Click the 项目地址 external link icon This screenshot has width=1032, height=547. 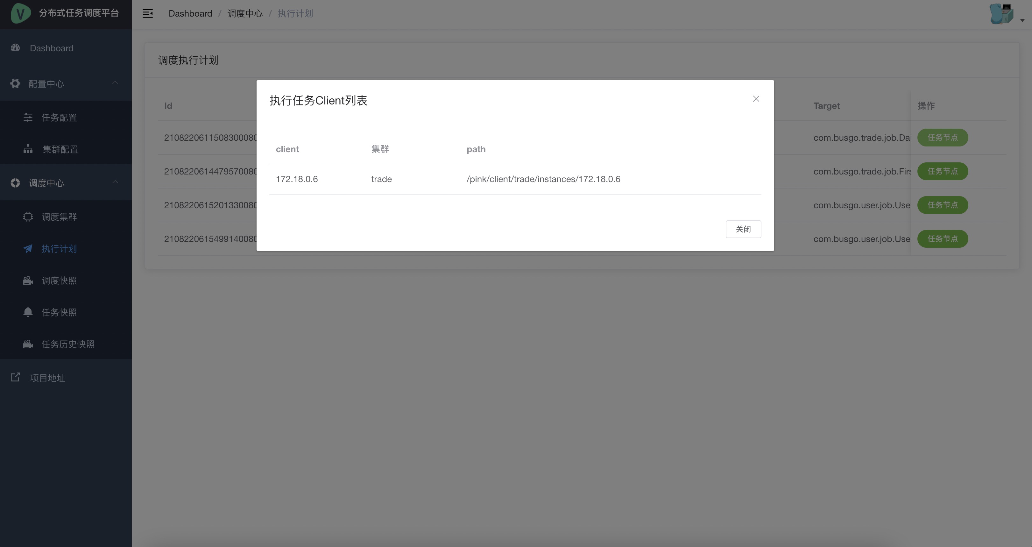pyautogui.click(x=15, y=378)
